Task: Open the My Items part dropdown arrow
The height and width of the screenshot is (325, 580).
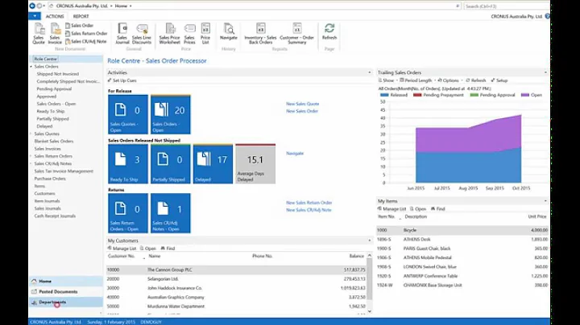Action: point(545,201)
